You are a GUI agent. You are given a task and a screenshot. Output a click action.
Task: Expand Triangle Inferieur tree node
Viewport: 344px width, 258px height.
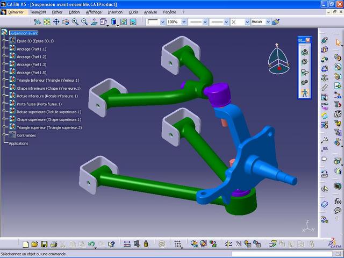pyautogui.click(x=4, y=80)
